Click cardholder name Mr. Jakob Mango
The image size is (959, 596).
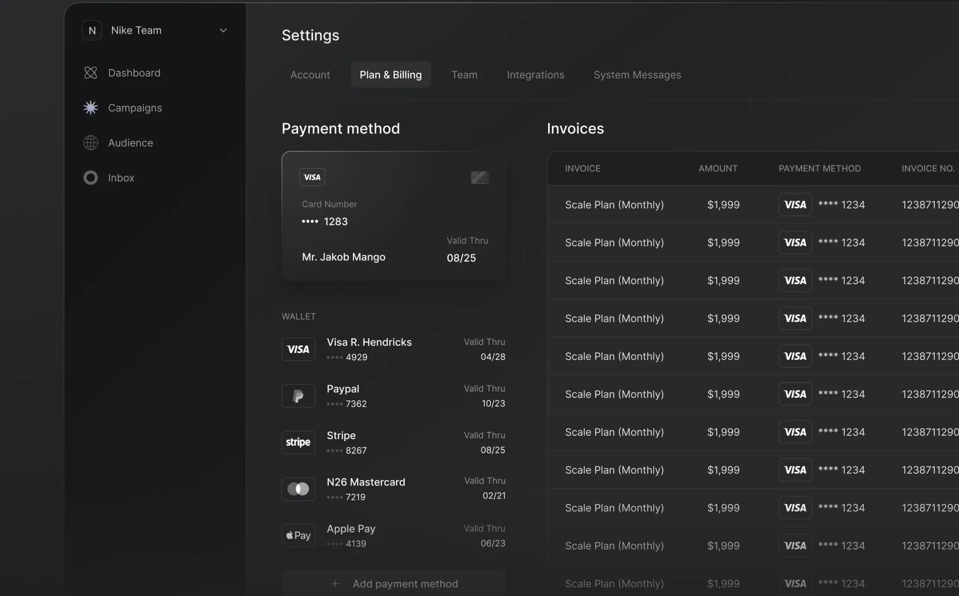(343, 257)
